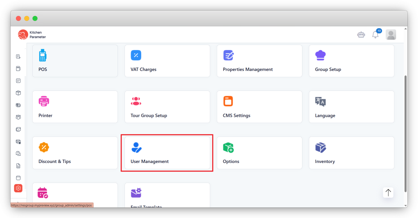Open the POS settings card
418x218 pixels.
(75, 61)
